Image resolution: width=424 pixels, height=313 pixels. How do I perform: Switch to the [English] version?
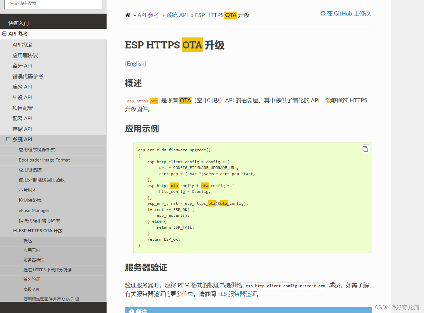(136, 64)
